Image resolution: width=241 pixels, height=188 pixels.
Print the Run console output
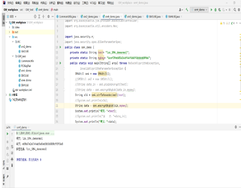click(x=12, y=159)
